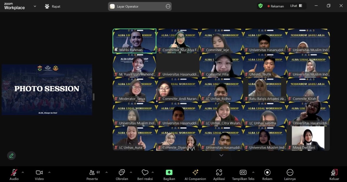
Task: Open audio options arrow beside Audio
Action: pos(23,172)
